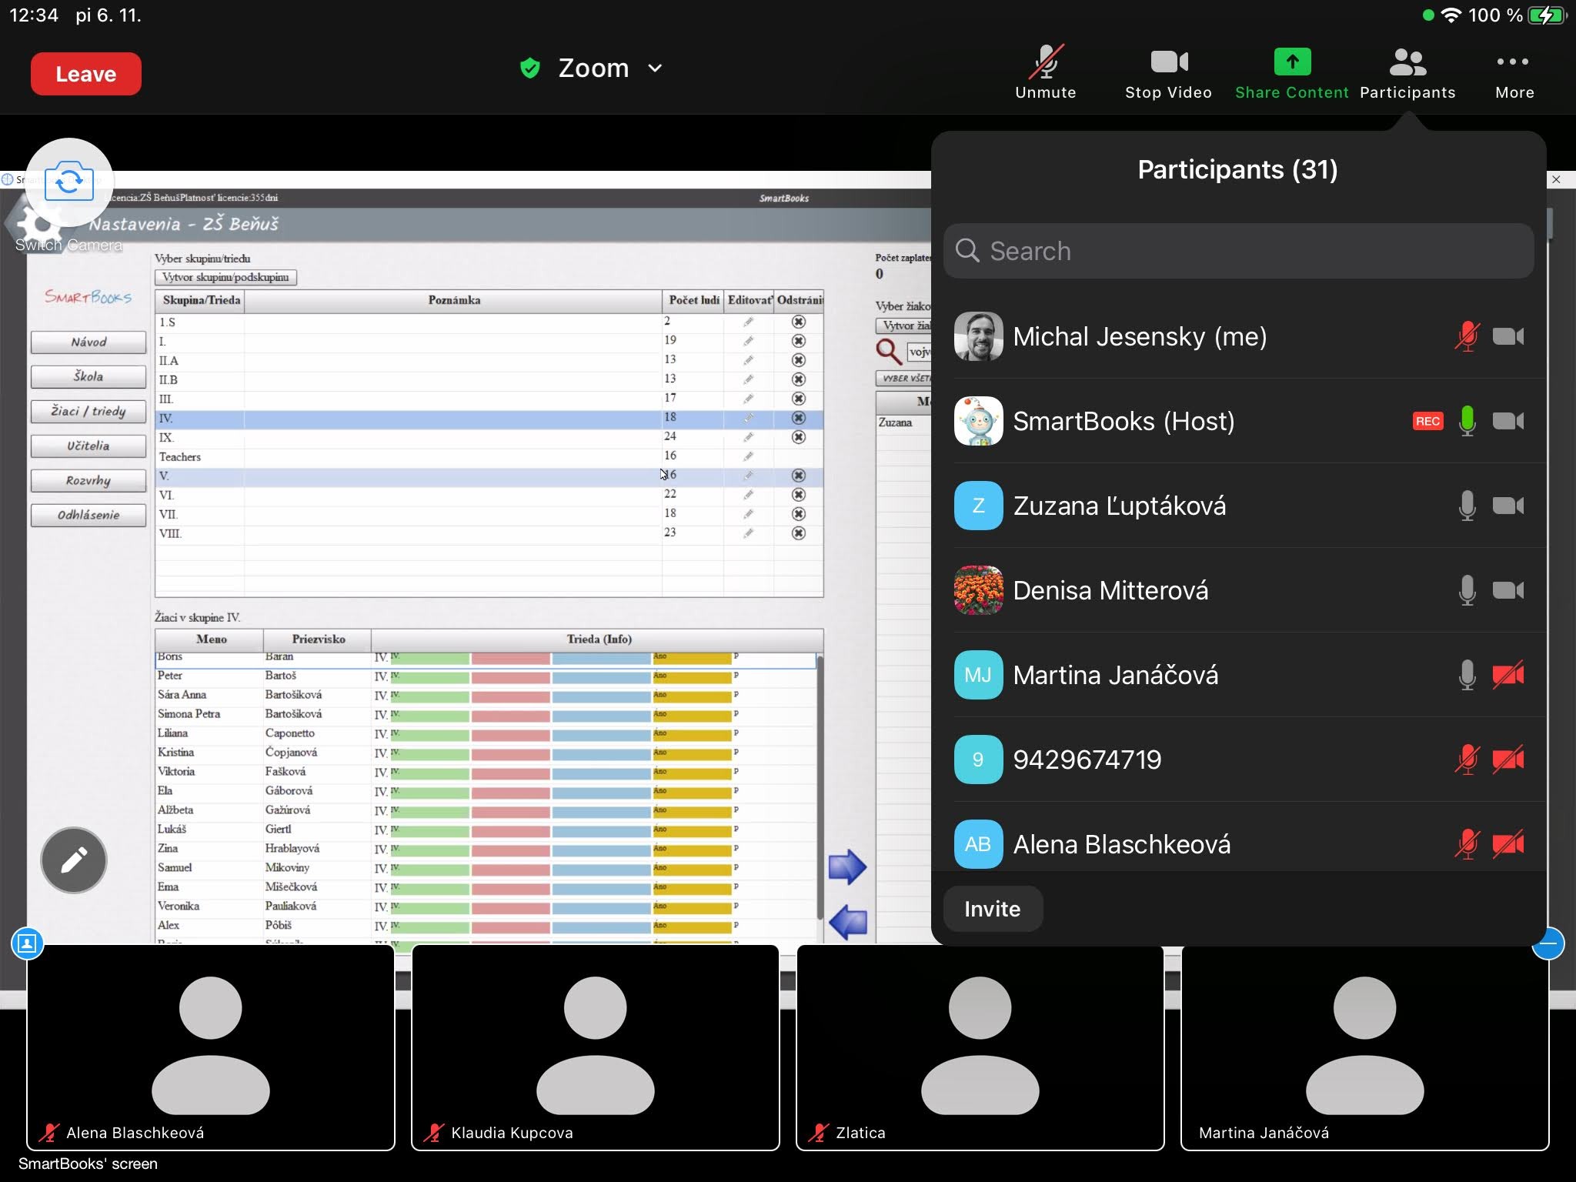The height and width of the screenshot is (1182, 1576).
Task: Click remove icon for group II.A
Action: (x=799, y=360)
